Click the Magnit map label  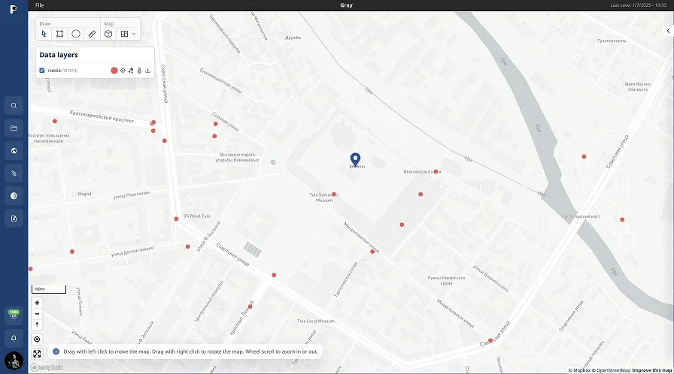pyautogui.click(x=85, y=194)
